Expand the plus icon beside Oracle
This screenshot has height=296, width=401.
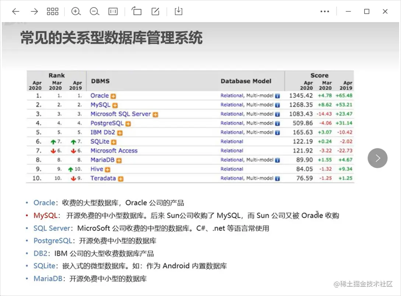(113, 96)
